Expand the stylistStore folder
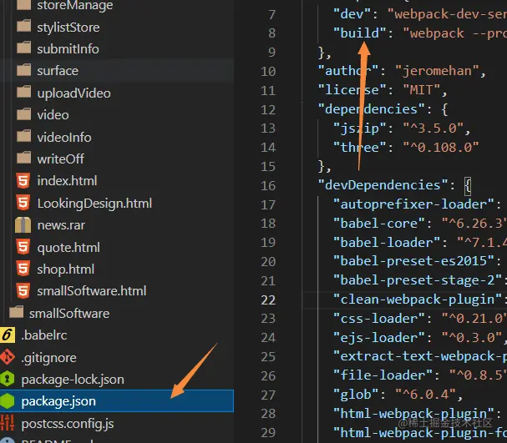Image resolution: width=507 pixels, height=443 pixels. click(68, 28)
